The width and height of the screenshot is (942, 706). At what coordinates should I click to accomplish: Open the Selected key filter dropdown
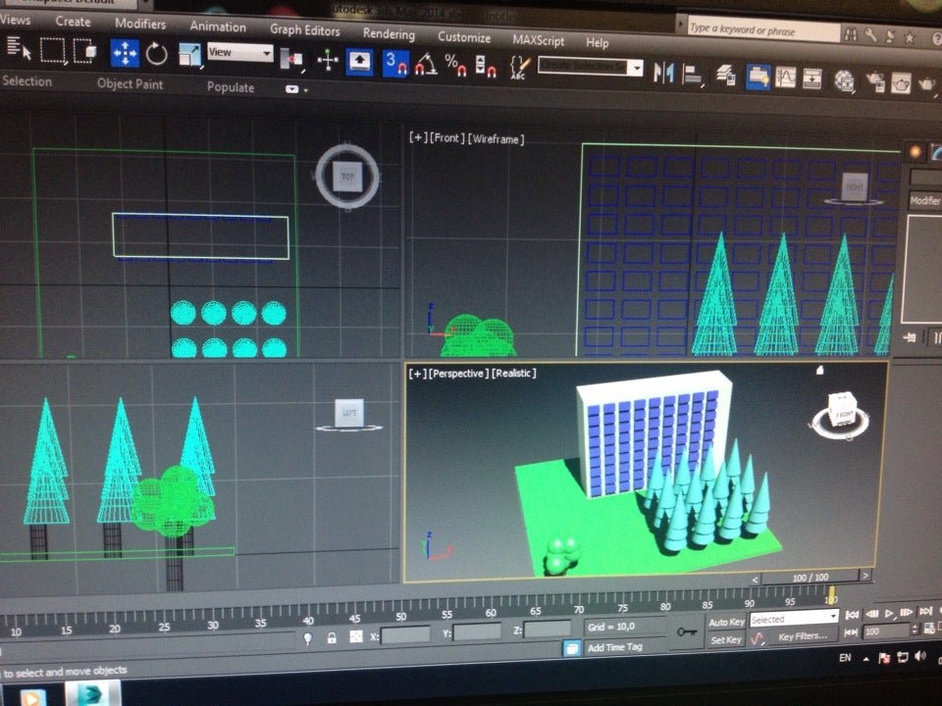[794, 619]
